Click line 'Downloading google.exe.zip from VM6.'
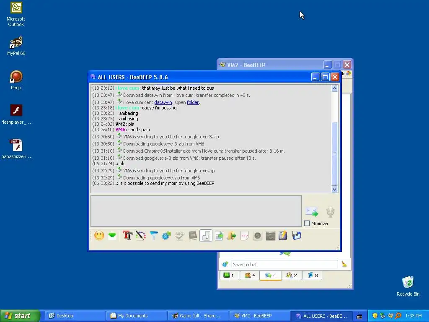 pyautogui.click(x=147, y=177)
